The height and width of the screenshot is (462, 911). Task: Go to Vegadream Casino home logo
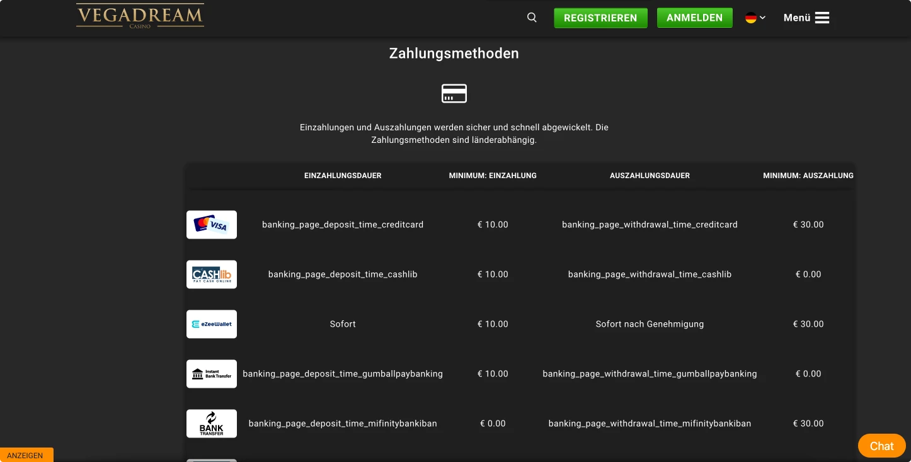click(140, 16)
